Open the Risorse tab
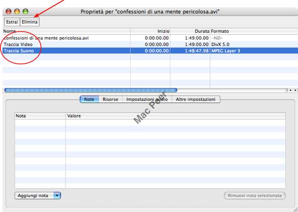 [110, 99]
